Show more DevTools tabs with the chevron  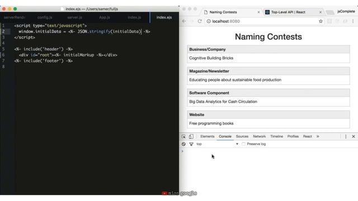(x=318, y=136)
